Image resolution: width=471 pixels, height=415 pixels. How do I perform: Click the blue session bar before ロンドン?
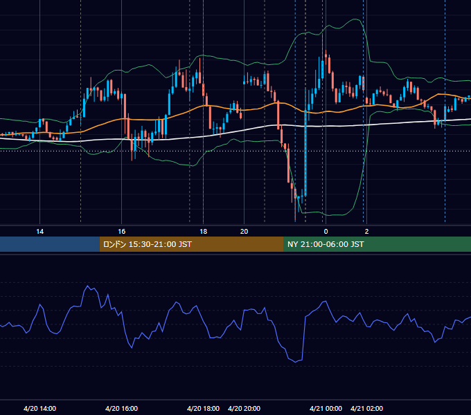tap(50, 244)
